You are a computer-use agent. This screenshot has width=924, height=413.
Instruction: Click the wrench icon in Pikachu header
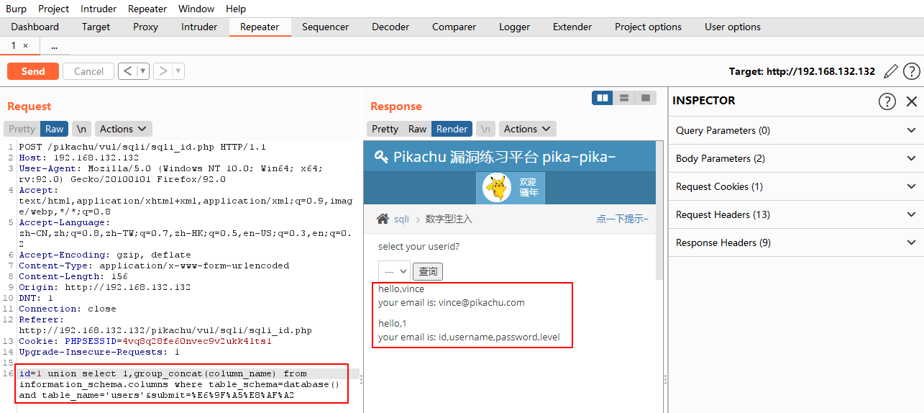380,157
